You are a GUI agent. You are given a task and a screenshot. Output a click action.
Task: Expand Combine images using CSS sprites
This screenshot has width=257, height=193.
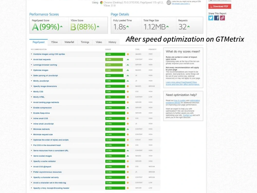(x=49, y=54)
